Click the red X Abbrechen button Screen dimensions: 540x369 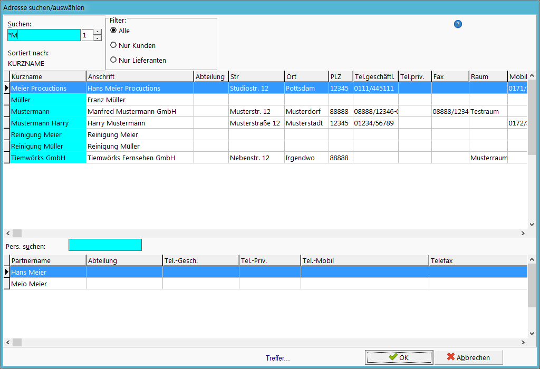point(469,357)
